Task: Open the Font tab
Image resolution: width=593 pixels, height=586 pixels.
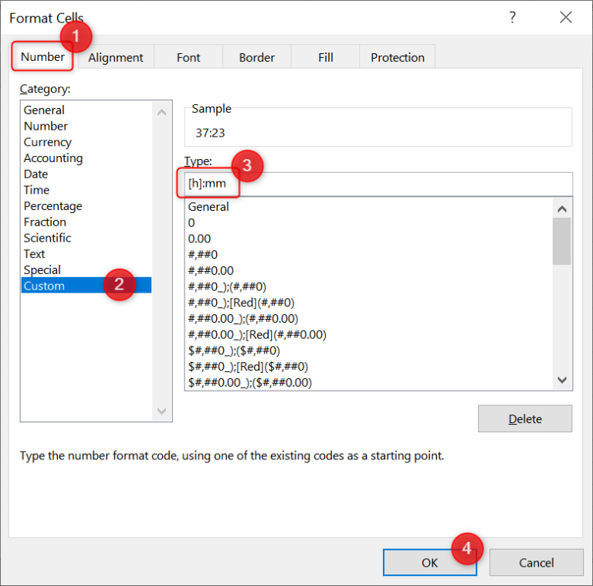Action: coord(188,57)
